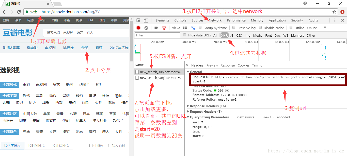Switch to large request rows view icon
The height and width of the screenshot is (156, 347).
pyautogui.click(x=185, y=28)
